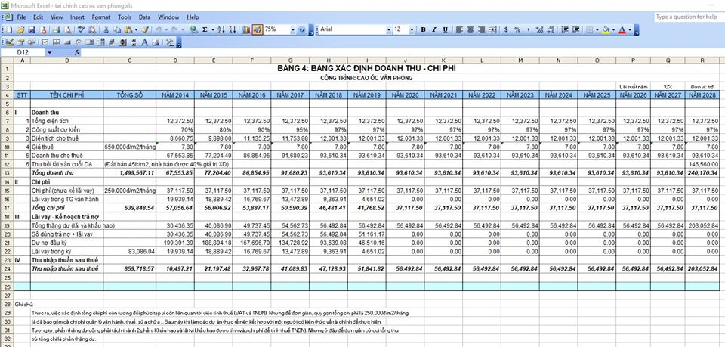Image resolution: width=725 pixels, height=347 pixels.
Task: Click the Format Painter brush
Action: [x=145, y=29]
